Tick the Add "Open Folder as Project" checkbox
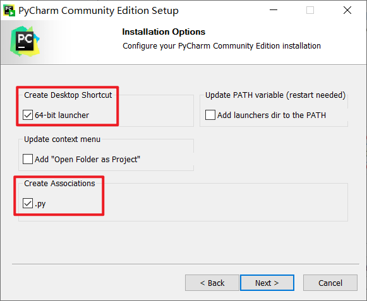This screenshot has height=301, width=367. (x=28, y=159)
